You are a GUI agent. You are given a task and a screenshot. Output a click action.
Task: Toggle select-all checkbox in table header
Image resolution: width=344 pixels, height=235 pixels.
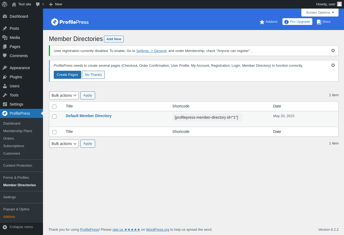54,107
